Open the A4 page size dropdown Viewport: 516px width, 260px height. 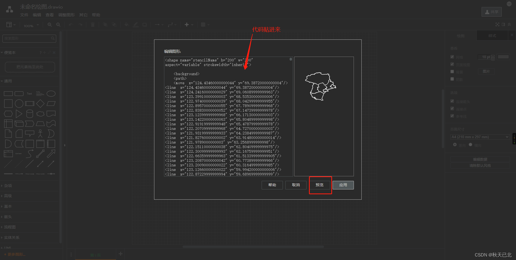[x=480, y=137]
